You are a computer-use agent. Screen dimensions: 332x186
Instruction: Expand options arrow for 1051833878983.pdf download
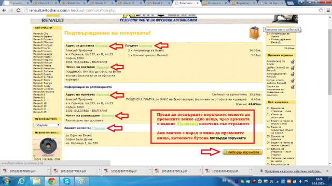click(x=49, y=170)
